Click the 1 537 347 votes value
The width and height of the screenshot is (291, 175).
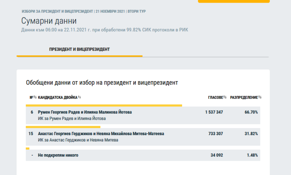(x=214, y=112)
